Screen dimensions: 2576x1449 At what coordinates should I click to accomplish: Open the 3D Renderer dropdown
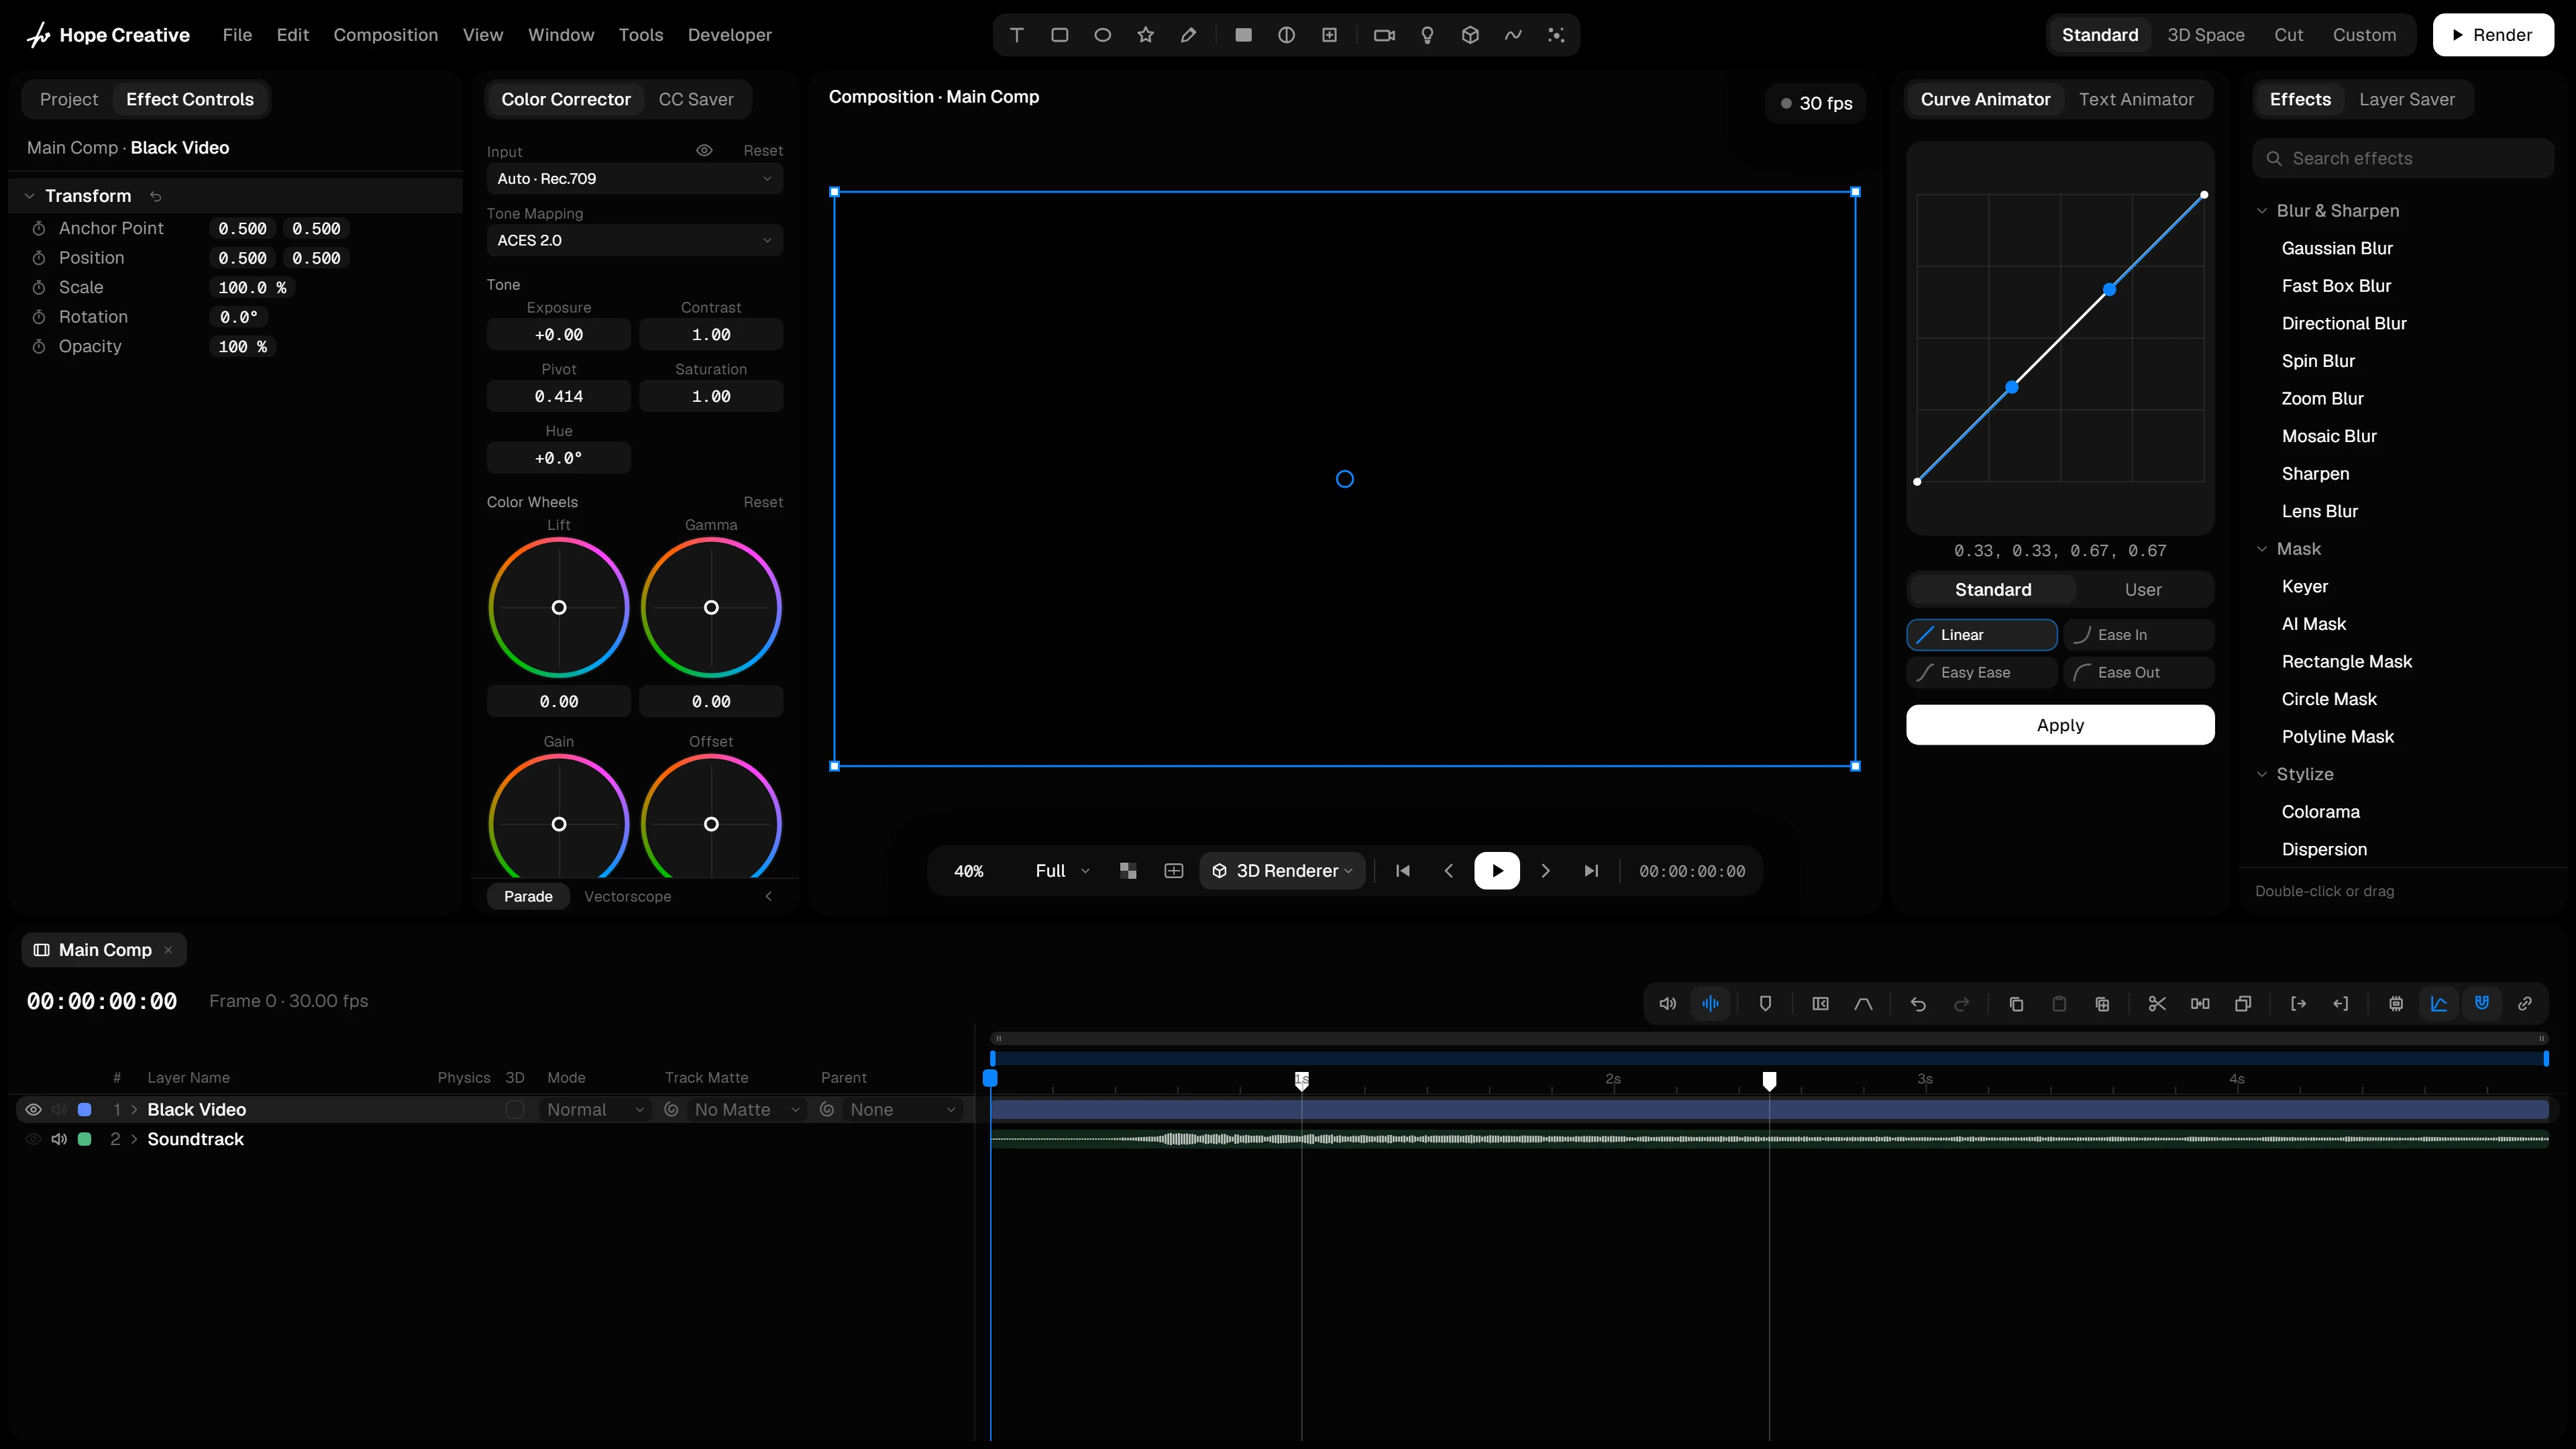coord(1283,871)
